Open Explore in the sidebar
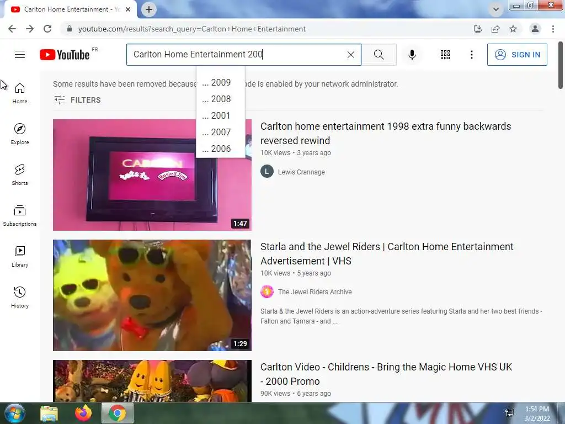 20,134
